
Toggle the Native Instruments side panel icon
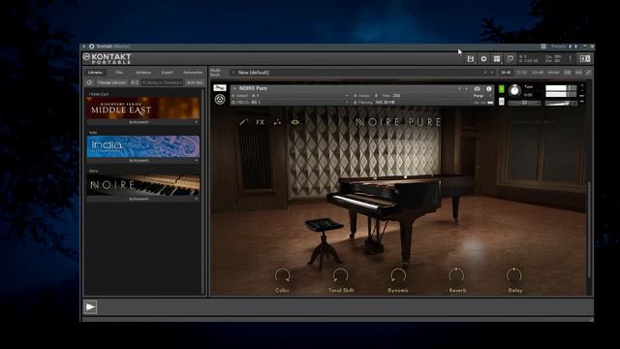pos(585,59)
